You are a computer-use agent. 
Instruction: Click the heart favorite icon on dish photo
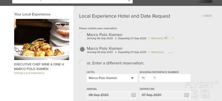pyautogui.click(x=63, y=25)
